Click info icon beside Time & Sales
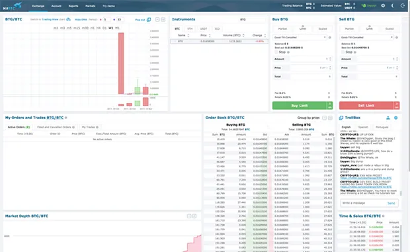Image resolution: width=410 pixels, height=252 pixels. coord(384,216)
